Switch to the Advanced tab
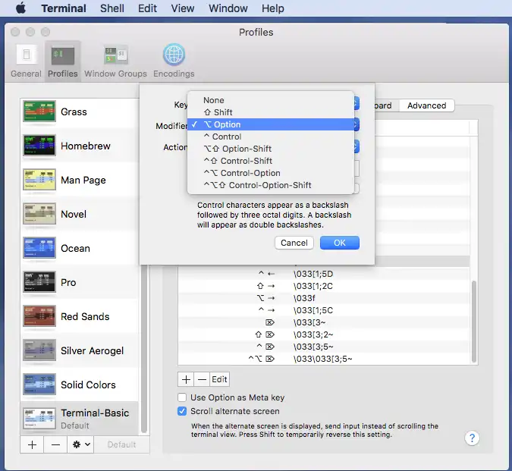 [426, 105]
